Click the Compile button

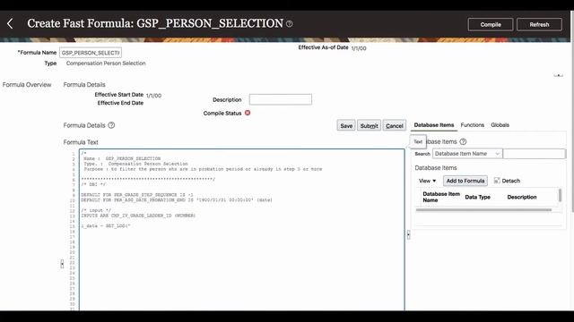click(491, 24)
